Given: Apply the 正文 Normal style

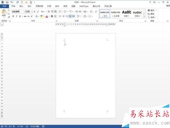Looking at the screenshot, I should pyautogui.click(x=105, y=14).
